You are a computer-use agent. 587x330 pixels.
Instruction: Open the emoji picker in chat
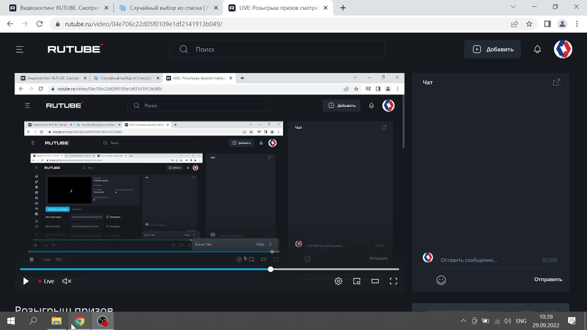[x=441, y=280]
